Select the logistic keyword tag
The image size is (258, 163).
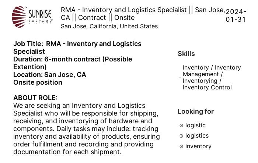click(x=195, y=125)
